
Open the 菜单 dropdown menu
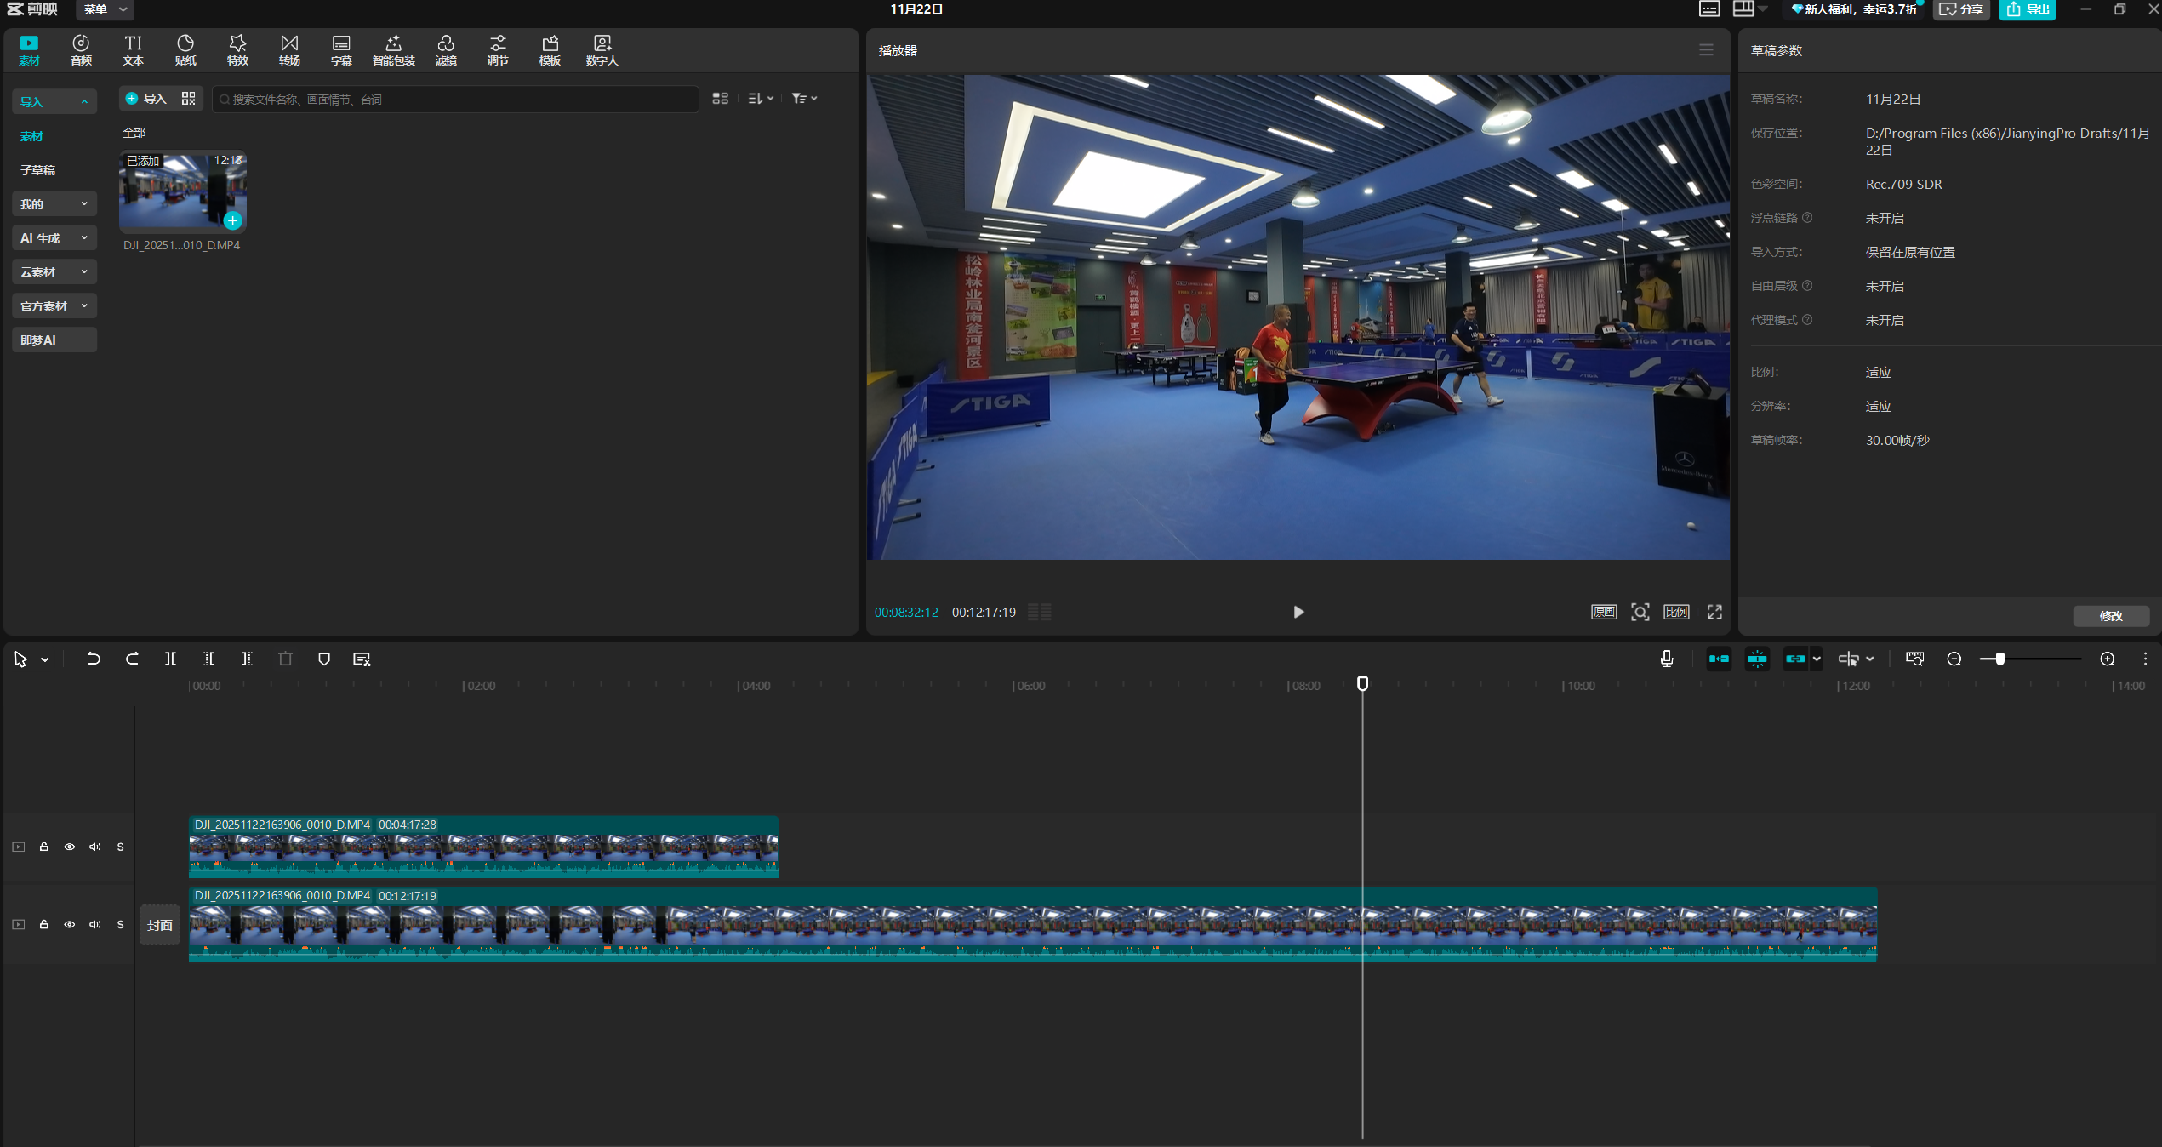click(105, 9)
